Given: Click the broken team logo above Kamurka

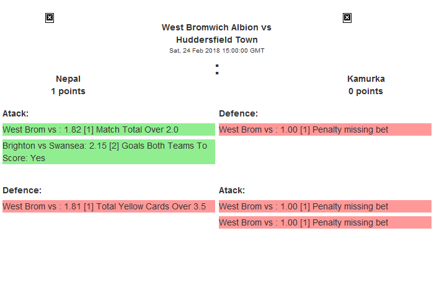Looking at the screenshot, I should tap(347, 18).
